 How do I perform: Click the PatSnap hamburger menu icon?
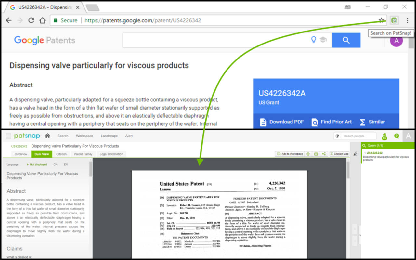tap(8, 136)
